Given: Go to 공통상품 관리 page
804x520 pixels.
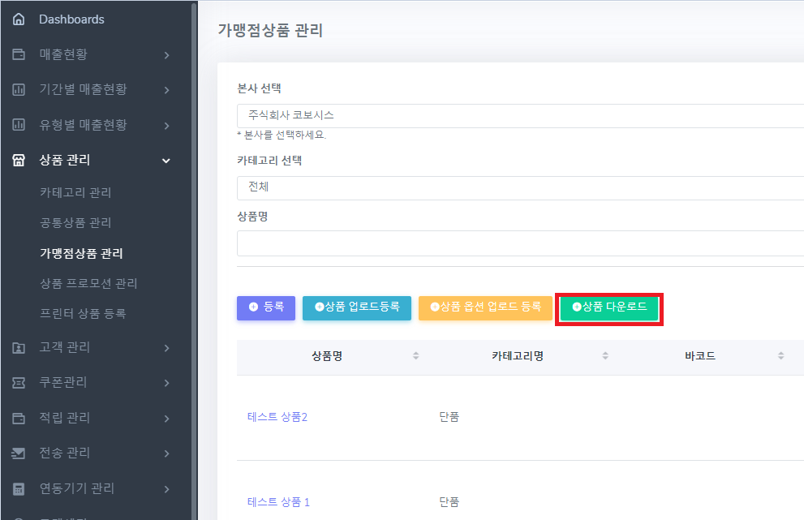Looking at the screenshot, I should (x=75, y=223).
